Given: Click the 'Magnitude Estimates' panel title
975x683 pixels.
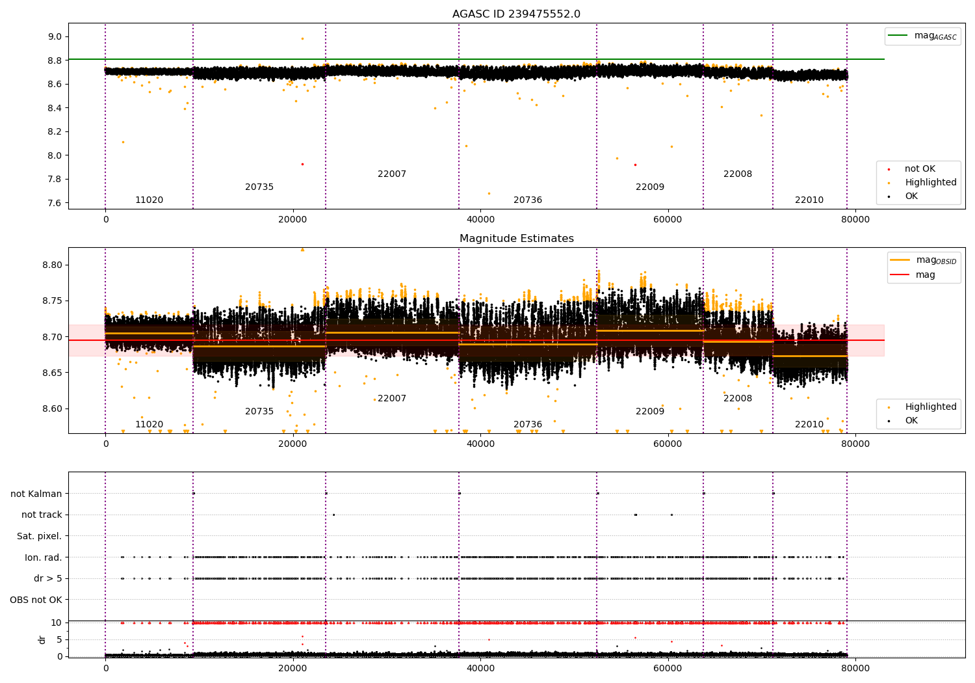Looking at the screenshot, I should coord(516,239).
